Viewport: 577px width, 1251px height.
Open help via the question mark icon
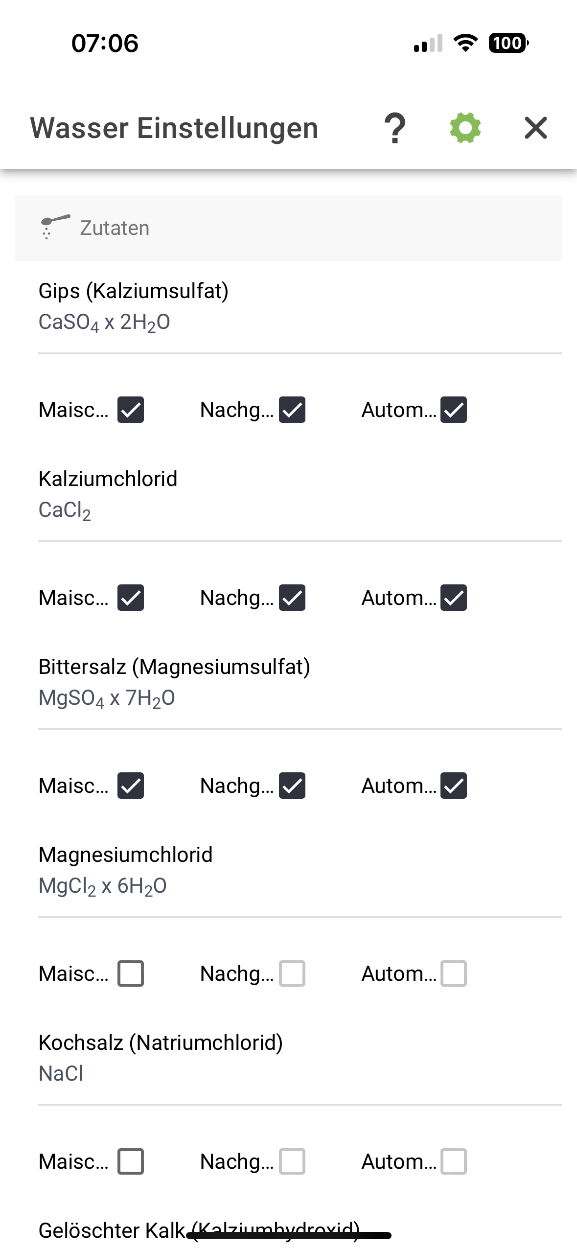[x=395, y=128]
